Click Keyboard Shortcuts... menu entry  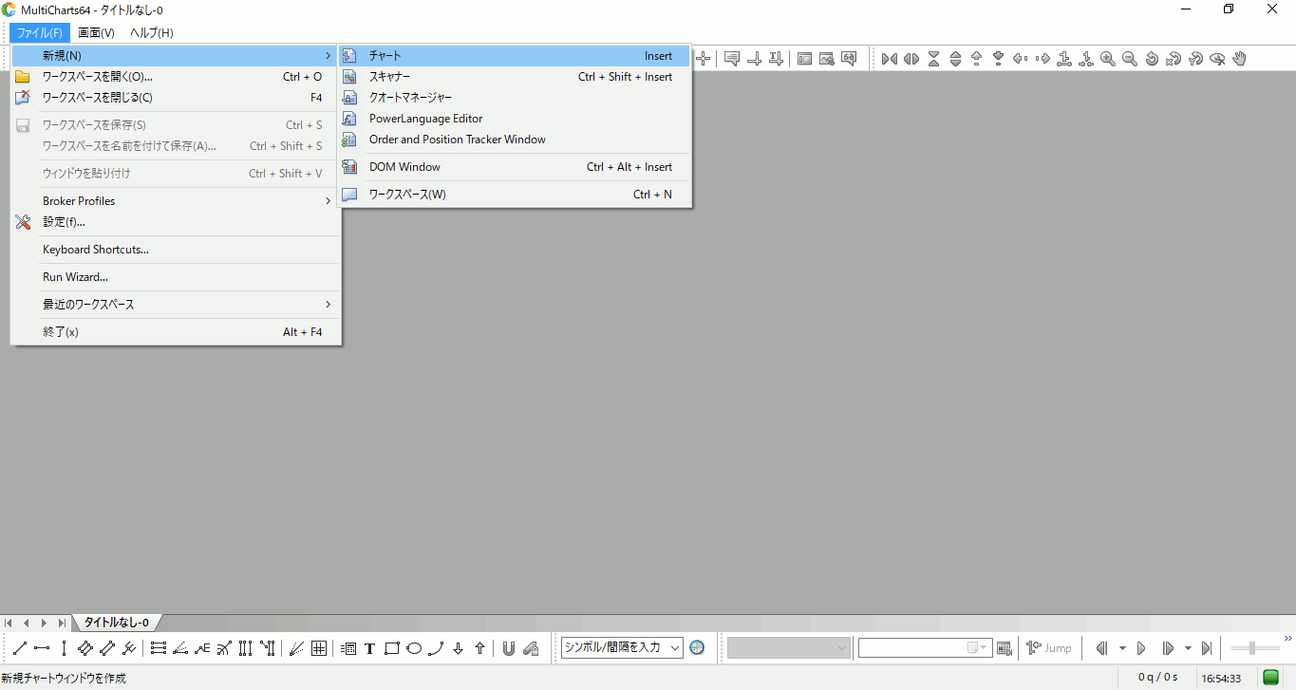(96, 250)
